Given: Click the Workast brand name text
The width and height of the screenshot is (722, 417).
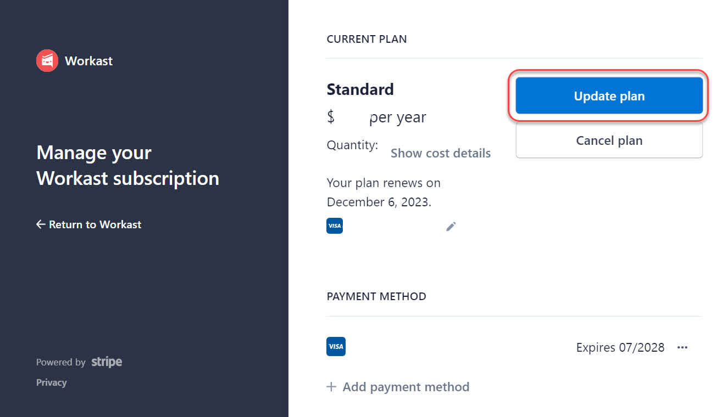Looking at the screenshot, I should (x=88, y=61).
